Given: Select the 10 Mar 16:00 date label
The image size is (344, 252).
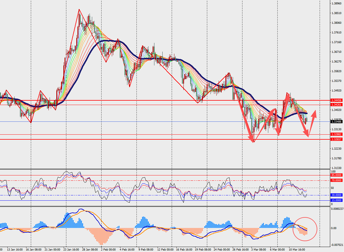Looking at the screenshot, I should pos(297,250).
